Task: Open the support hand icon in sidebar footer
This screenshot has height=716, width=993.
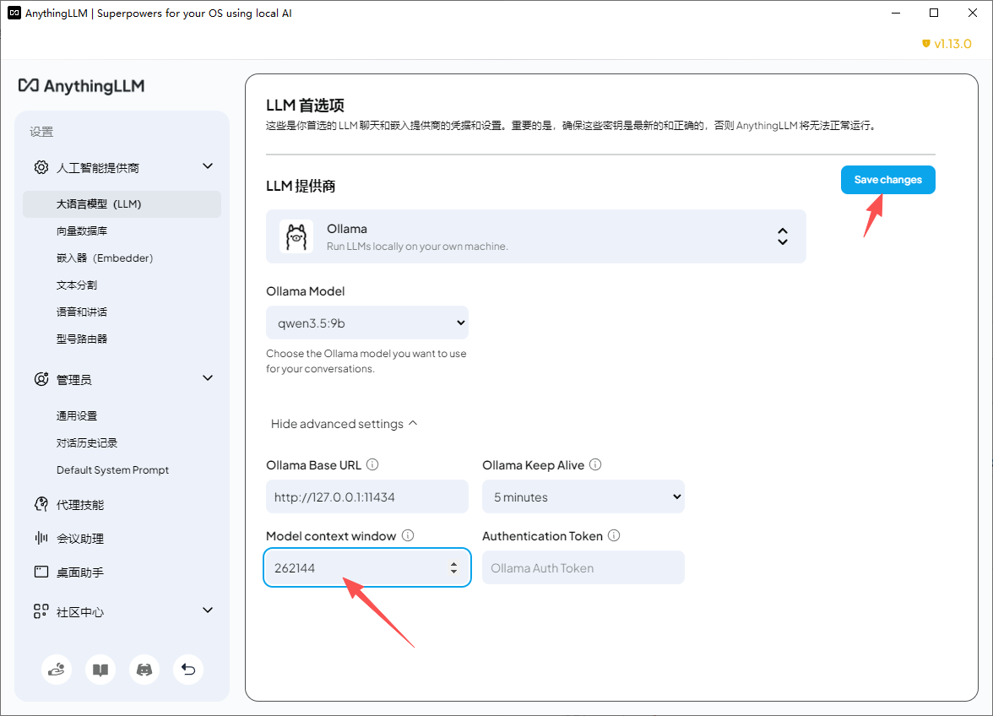Action: [x=57, y=670]
